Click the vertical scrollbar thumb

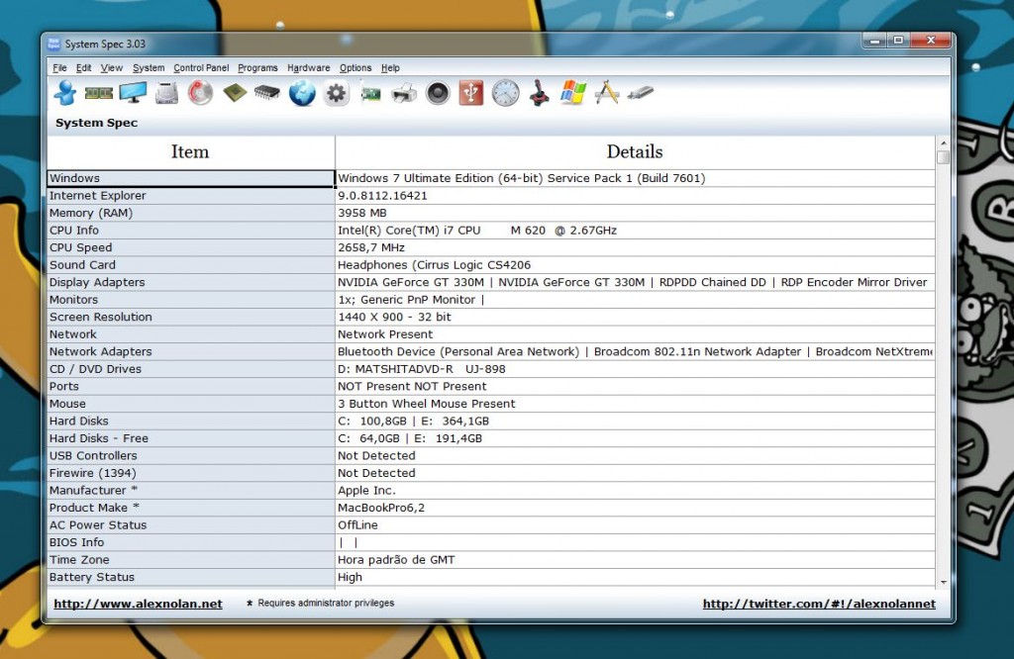[944, 157]
